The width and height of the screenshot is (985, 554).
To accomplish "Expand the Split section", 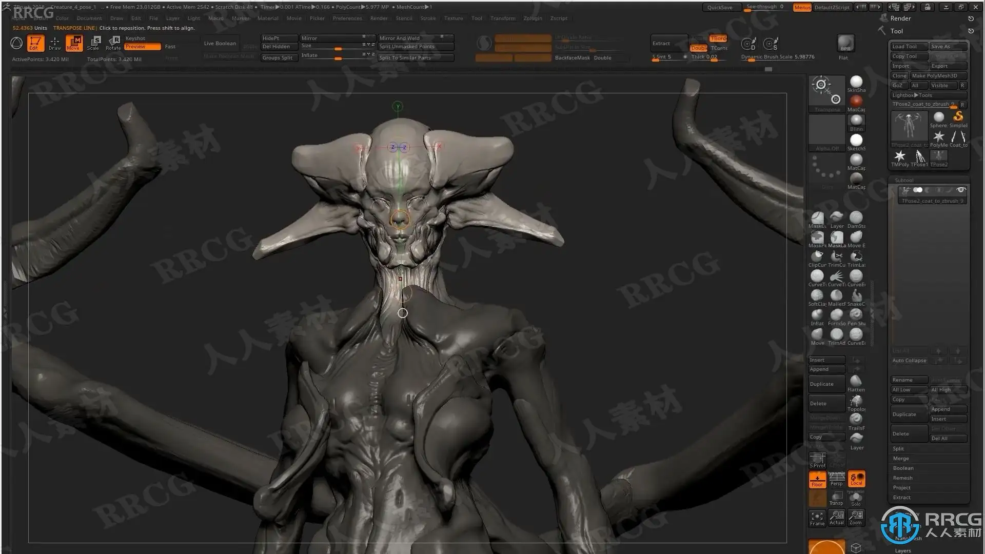I will pos(898,449).
